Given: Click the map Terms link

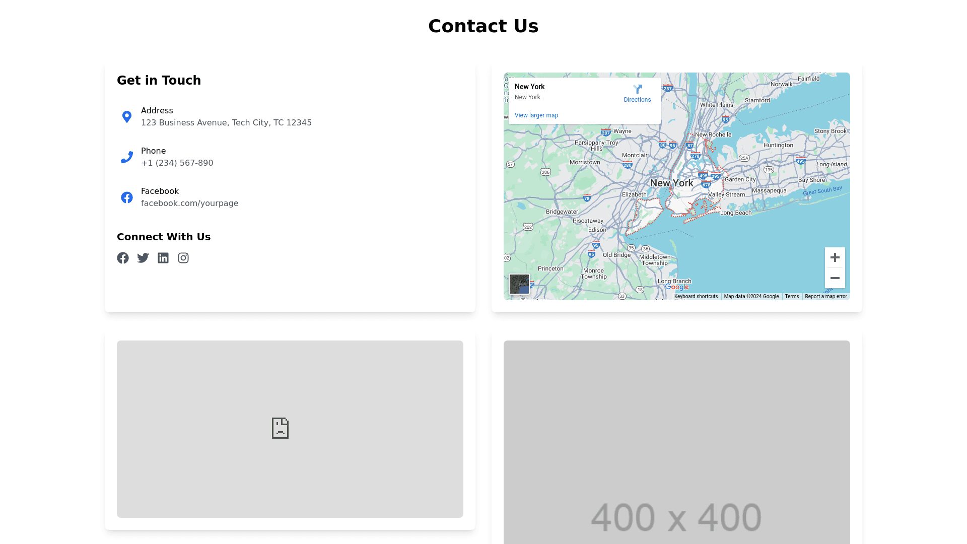Looking at the screenshot, I should pyautogui.click(x=791, y=296).
